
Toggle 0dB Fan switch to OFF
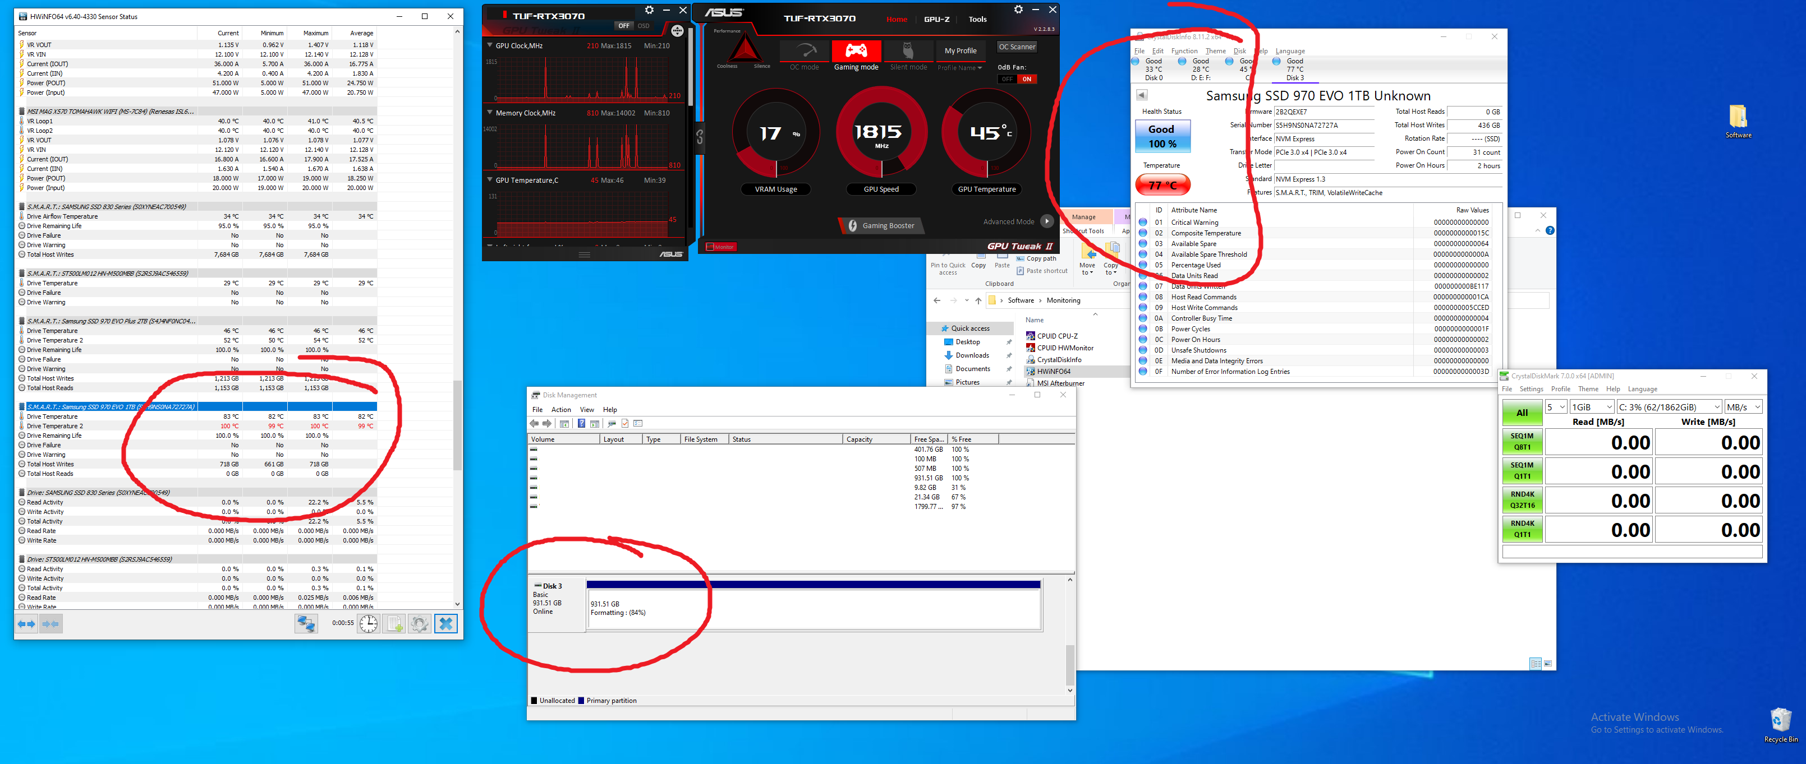[x=1008, y=79]
